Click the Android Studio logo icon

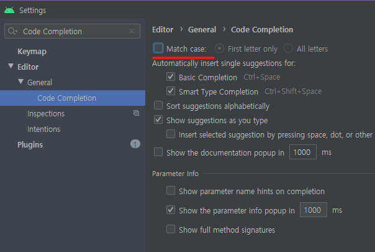click(x=9, y=11)
